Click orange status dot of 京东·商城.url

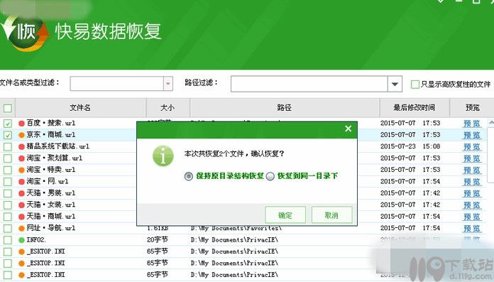[x=21, y=135]
